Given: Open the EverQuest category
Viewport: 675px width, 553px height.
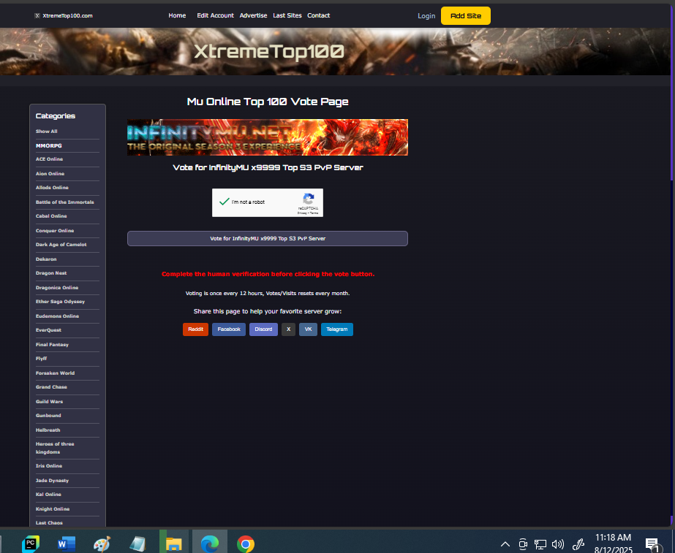Looking at the screenshot, I should [x=48, y=329].
